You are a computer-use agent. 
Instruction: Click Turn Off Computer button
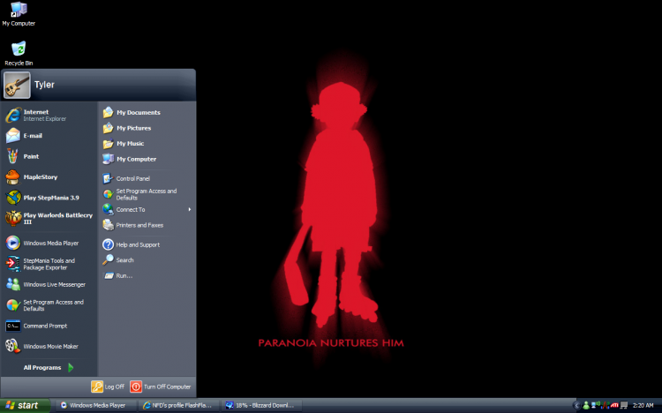pos(161,387)
